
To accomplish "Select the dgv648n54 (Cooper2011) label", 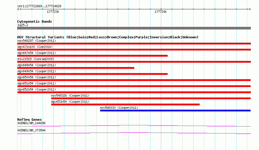I will coord(37,65).
